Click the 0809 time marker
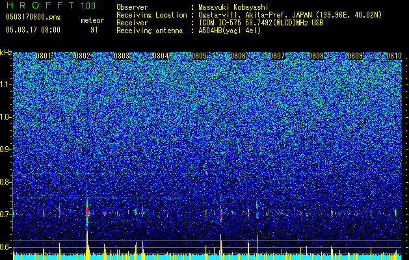Viewport: 409px width, 260px height. pos(355,56)
